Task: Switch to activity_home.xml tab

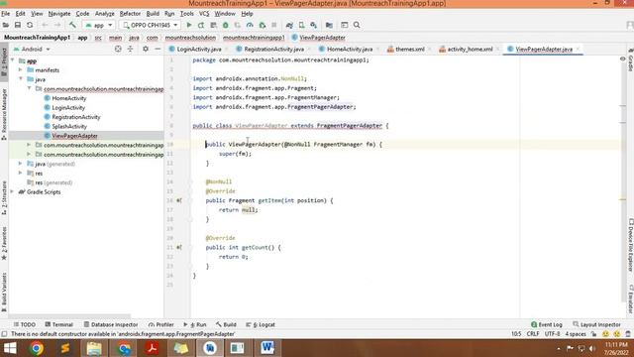Action: (x=466, y=49)
